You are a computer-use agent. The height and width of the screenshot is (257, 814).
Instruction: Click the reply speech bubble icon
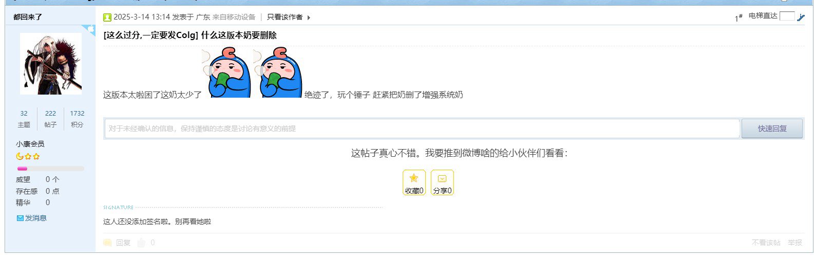pos(107,243)
